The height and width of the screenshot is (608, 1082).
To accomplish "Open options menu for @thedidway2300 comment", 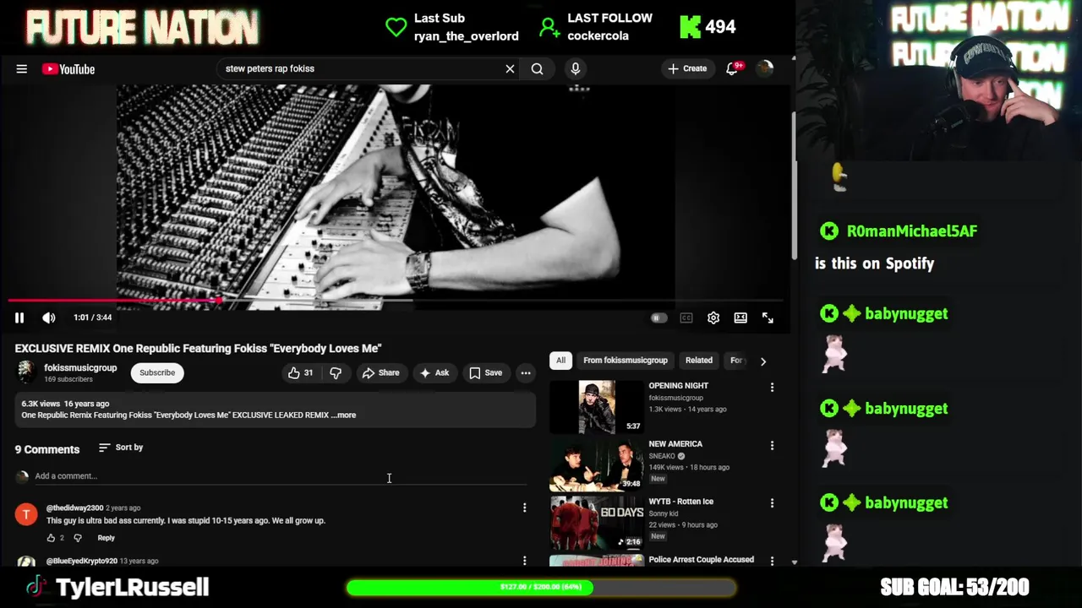I will [524, 508].
